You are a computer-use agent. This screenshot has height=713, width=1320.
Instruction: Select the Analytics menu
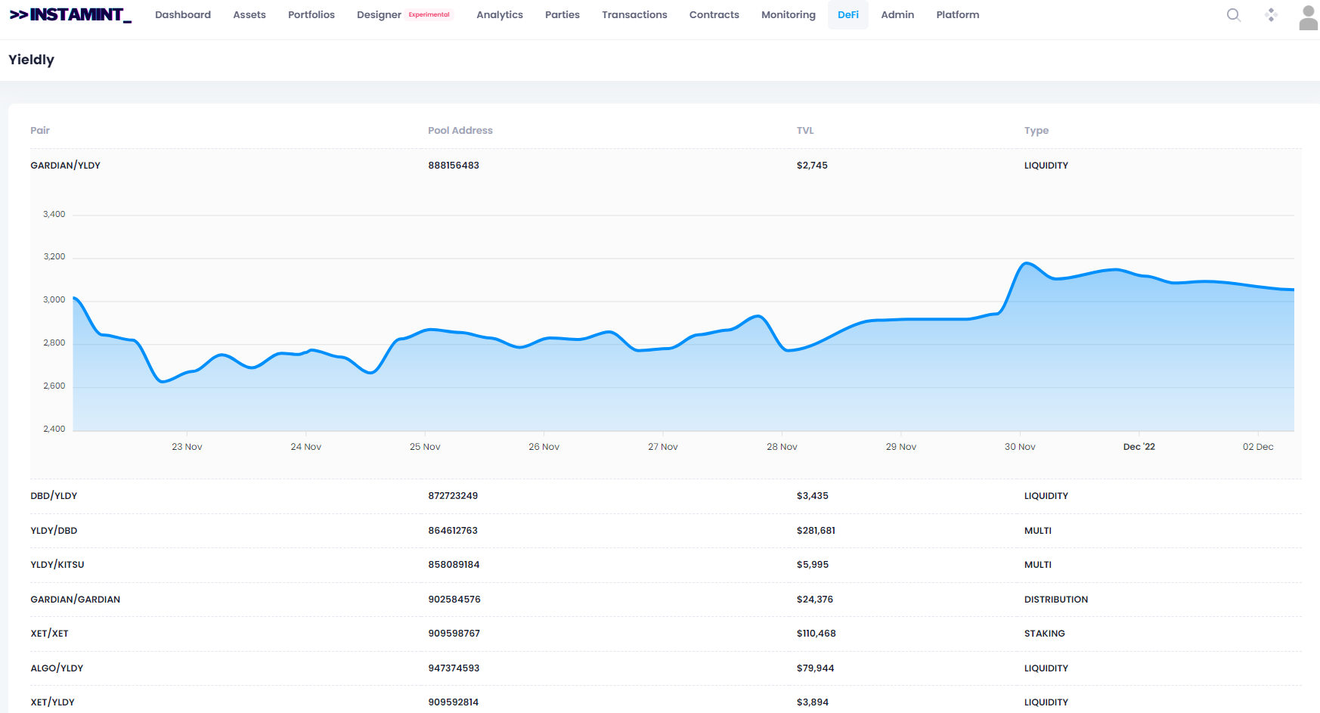pyautogui.click(x=500, y=15)
